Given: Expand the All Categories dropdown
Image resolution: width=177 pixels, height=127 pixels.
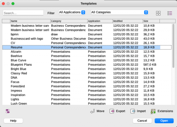Looking at the screenshot, I should pos(119,12).
